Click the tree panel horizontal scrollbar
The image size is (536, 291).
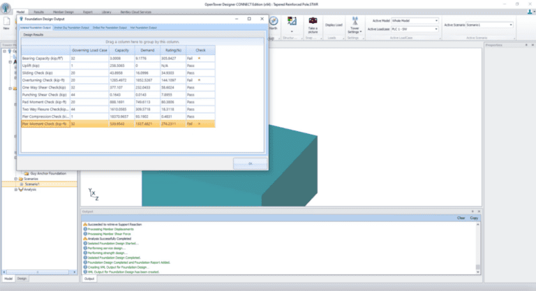coord(39,272)
